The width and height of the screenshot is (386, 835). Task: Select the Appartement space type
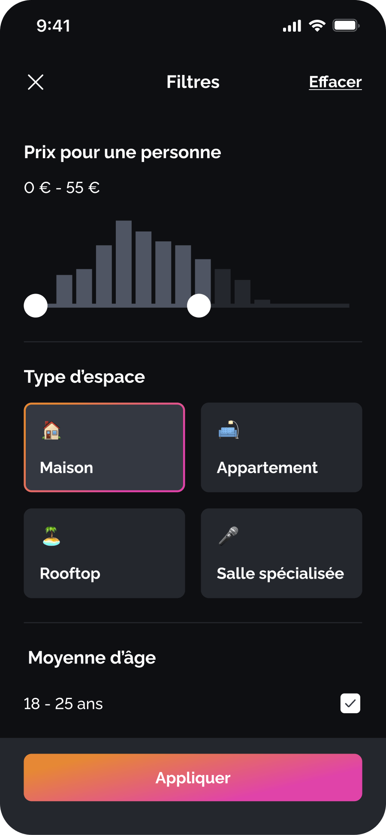[281, 448]
